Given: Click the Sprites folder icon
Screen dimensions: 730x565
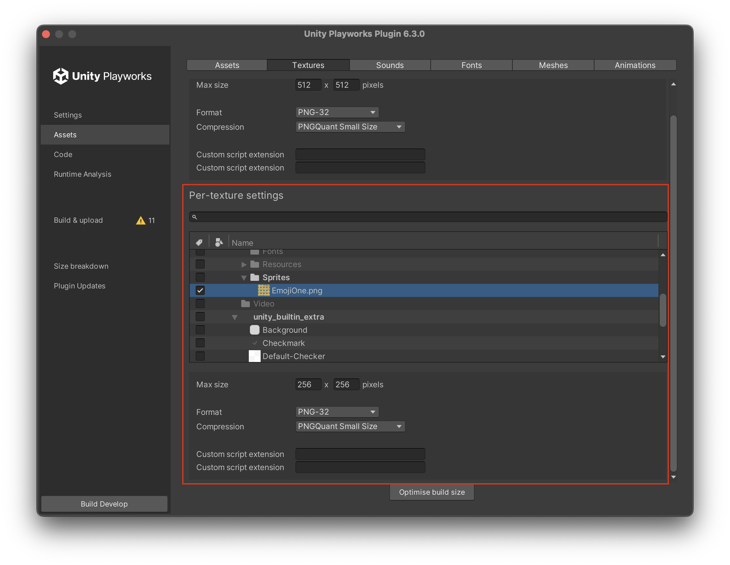Looking at the screenshot, I should (x=255, y=277).
